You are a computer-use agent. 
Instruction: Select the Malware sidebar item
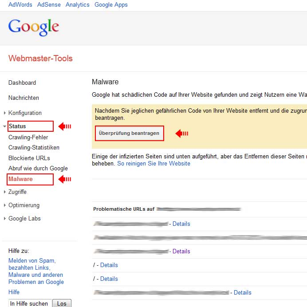[20, 179]
